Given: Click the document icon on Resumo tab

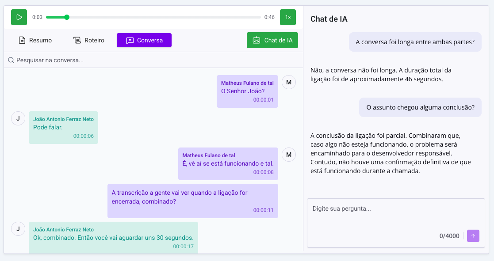Looking at the screenshot, I should pos(22,40).
